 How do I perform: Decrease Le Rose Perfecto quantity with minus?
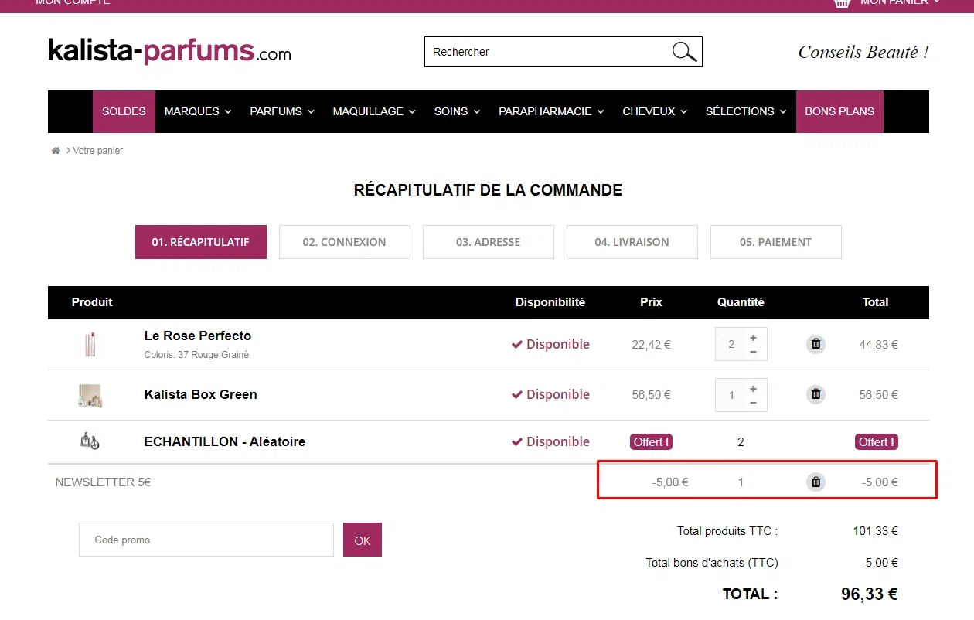[x=753, y=352]
